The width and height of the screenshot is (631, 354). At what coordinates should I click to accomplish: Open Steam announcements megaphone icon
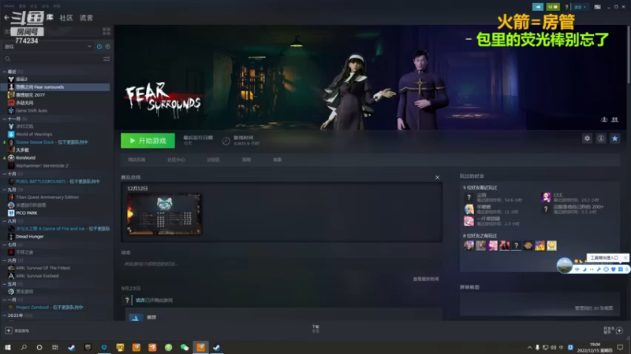coord(538,7)
